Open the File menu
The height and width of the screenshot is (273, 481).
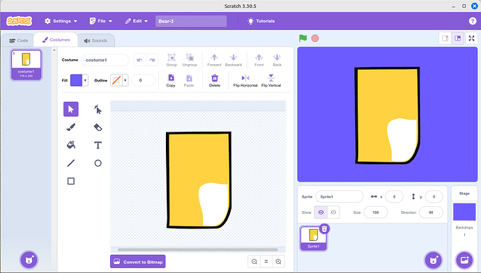coord(101,21)
